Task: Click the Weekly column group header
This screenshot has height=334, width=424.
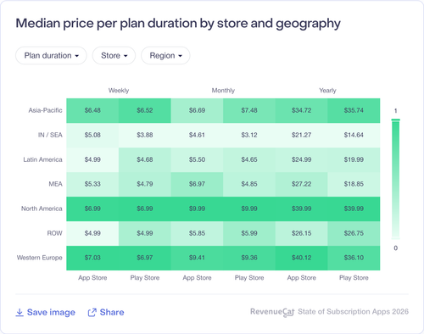Action: 119,91
